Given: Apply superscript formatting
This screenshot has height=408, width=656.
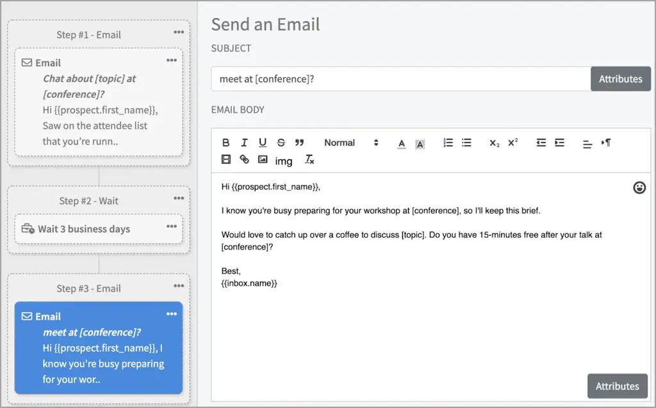Looking at the screenshot, I should 513,143.
